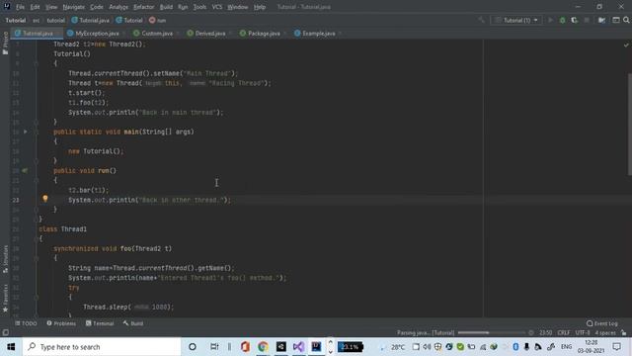Click the Parsing java progress bar
Viewport: 632px width, 356px height.
pos(492,332)
